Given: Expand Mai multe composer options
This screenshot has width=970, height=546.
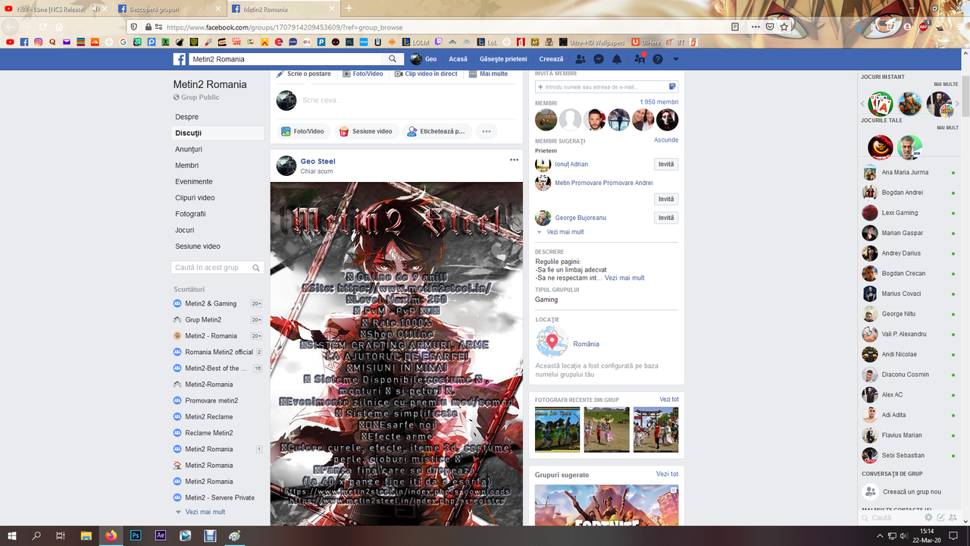Looking at the screenshot, I should [489, 74].
